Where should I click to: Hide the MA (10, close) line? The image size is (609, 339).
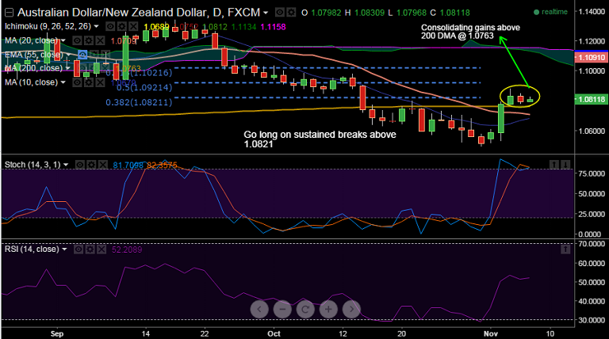77,82
